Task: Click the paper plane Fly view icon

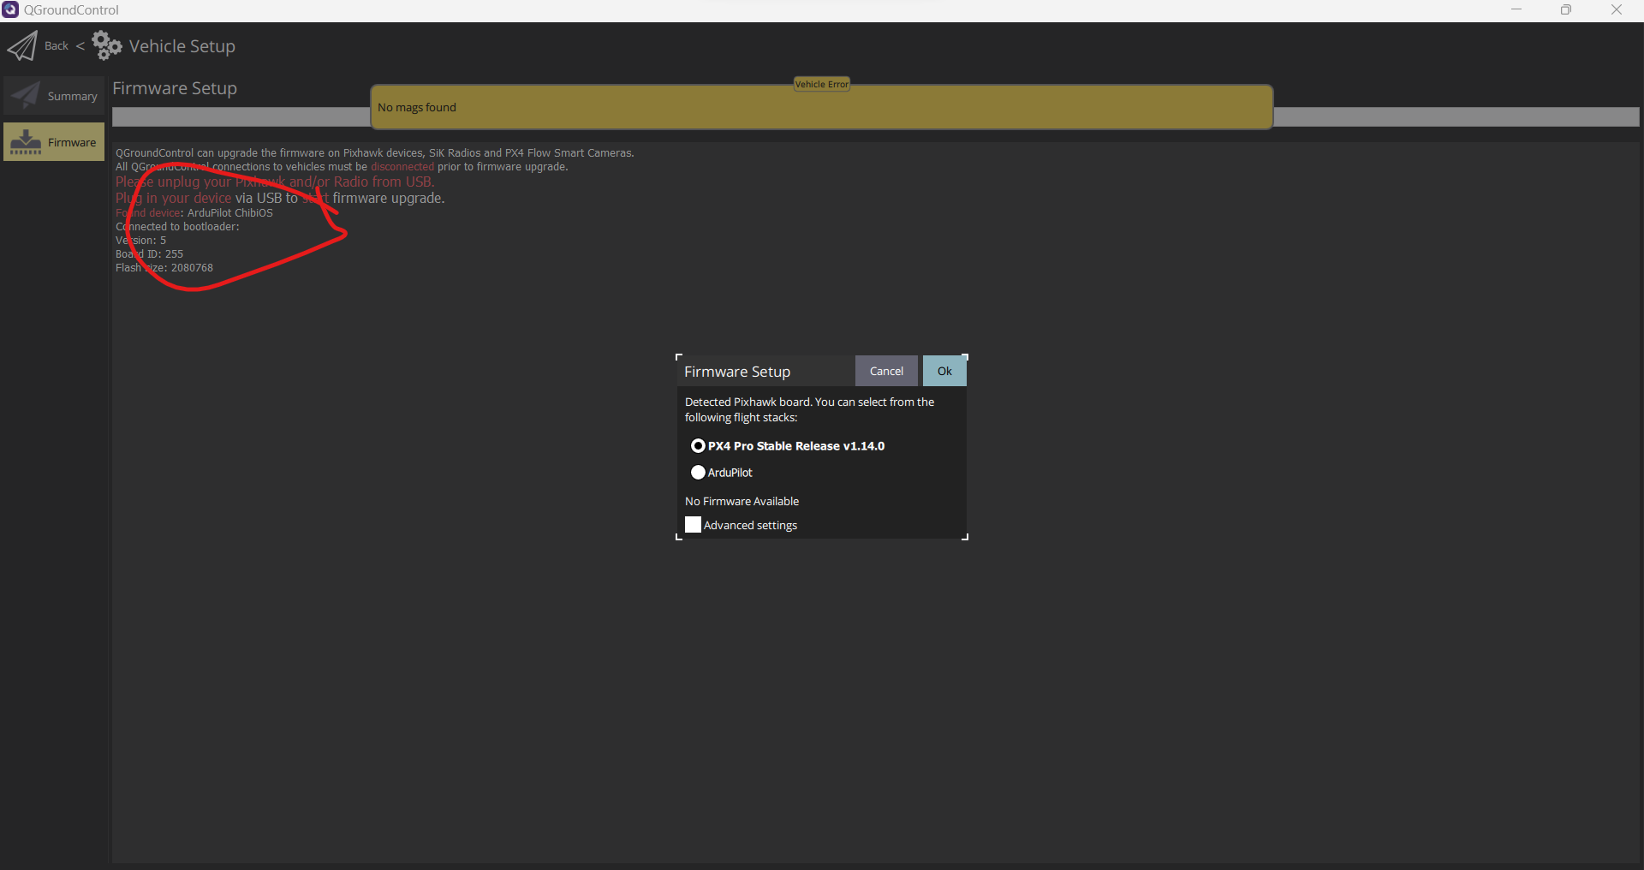Action: 22,46
